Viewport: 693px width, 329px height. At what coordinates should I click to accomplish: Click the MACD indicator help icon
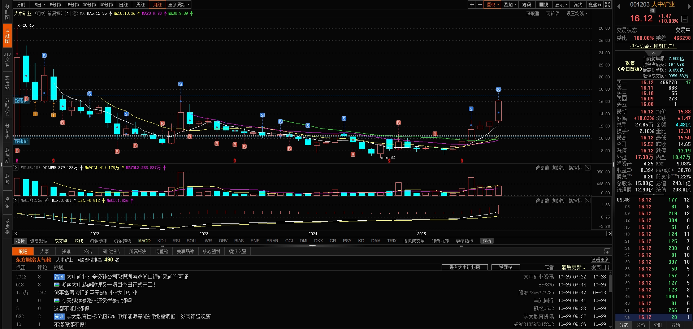[16, 200]
